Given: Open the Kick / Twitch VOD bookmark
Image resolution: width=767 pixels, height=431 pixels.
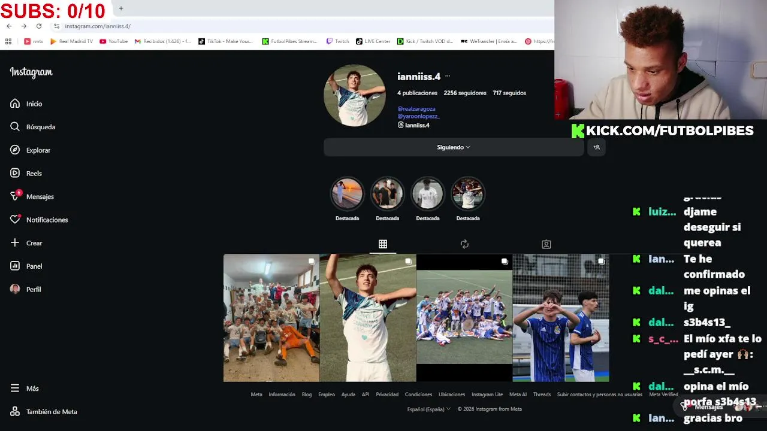Looking at the screenshot, I should pos(425,41).
